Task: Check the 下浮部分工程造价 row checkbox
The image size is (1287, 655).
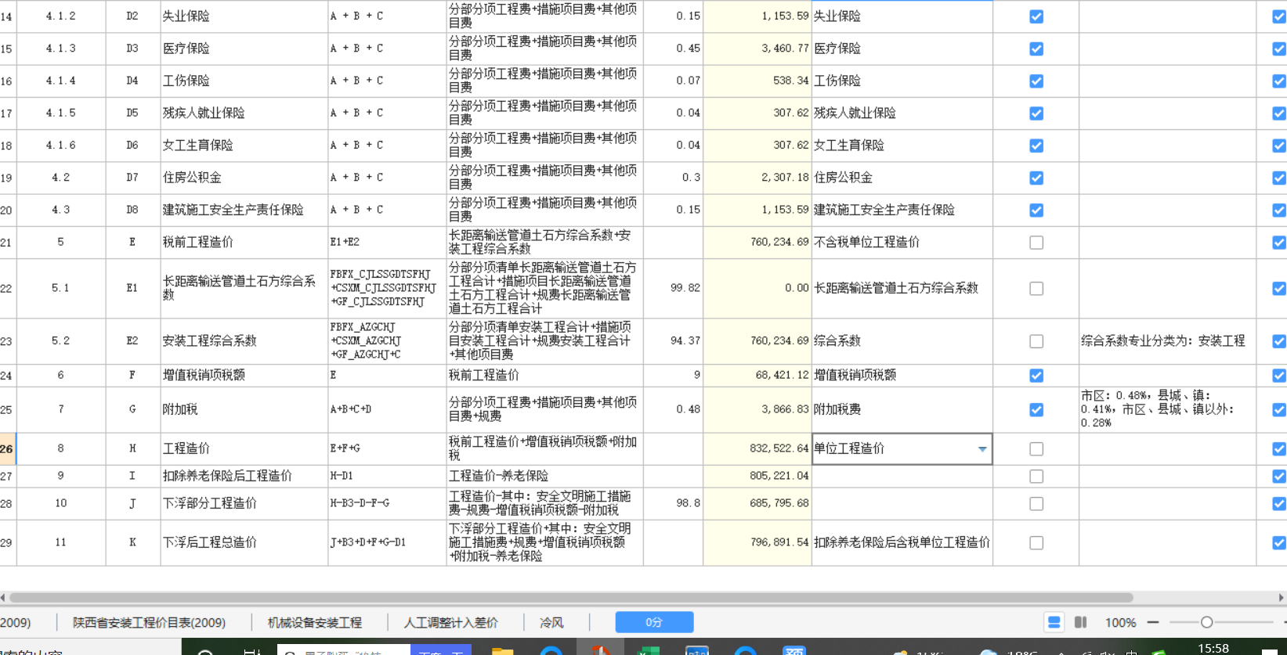Action: click(x=1036, y=504)
